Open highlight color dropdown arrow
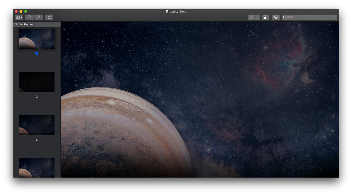The height and width of the screenshot is (195, 352). (258, 17)
